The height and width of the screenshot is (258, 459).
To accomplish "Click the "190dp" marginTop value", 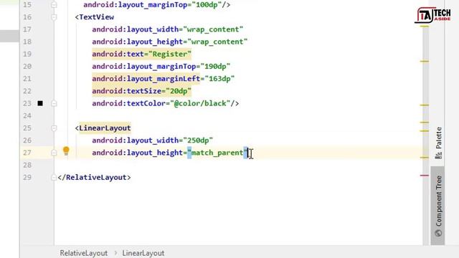I will (x=215, y=67).
